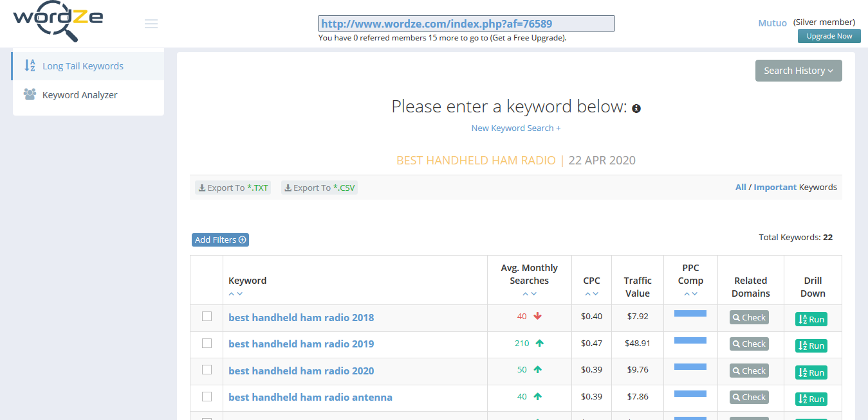The height and width of the screenshot is (420, 868).
Task: Sort CPC column ascending arrow
Action: click(x=587, y=294)
